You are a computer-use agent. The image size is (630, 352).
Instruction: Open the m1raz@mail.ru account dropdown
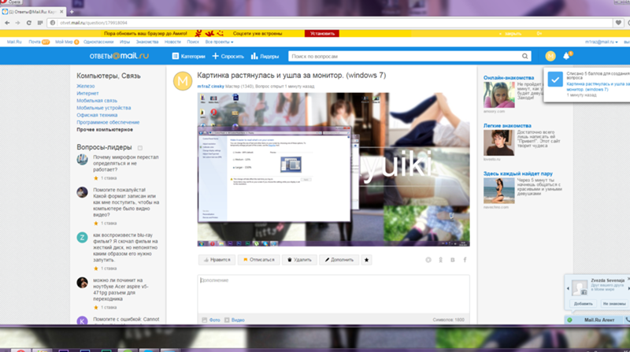(601, 42)
